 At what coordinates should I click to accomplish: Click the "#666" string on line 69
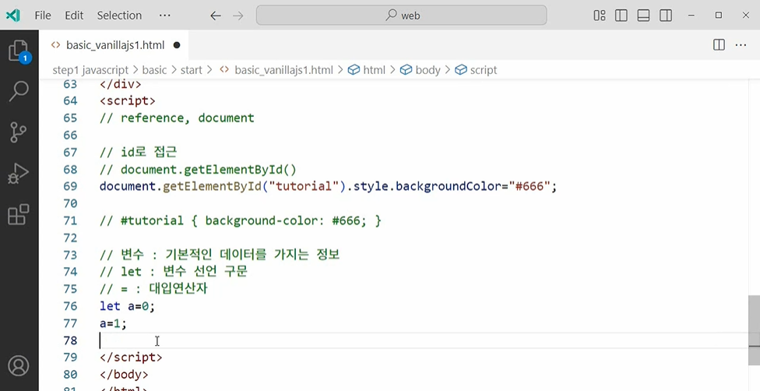click(530, 186)
